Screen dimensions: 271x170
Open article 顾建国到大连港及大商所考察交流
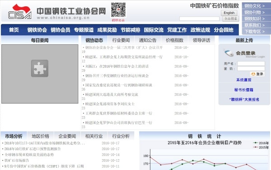112,94
